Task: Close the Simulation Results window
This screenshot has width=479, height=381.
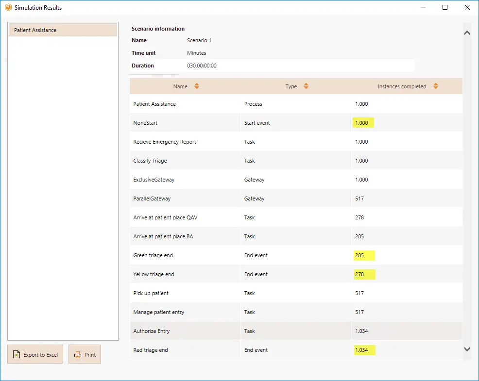Action: tap(467, 7)
